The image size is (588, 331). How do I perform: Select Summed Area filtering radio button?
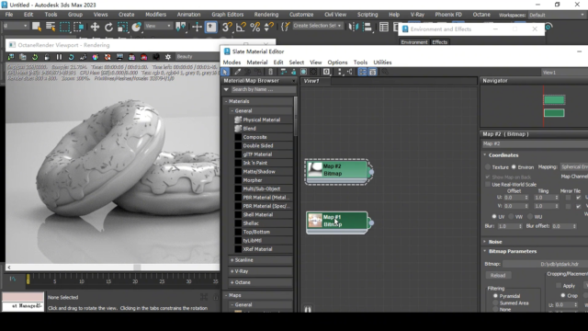(495, 302)
